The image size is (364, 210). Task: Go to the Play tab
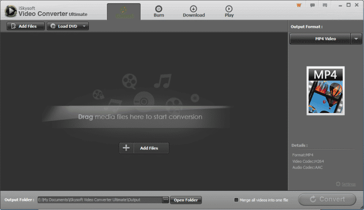[x=229, y=11]
